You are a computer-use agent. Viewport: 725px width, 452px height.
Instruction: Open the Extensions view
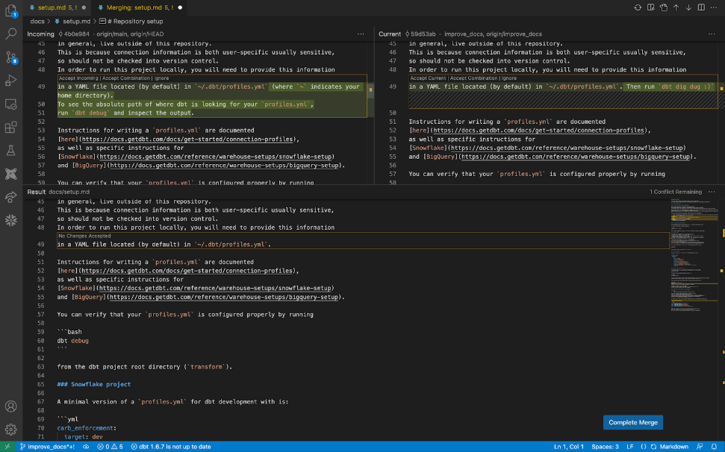[10, 127]
